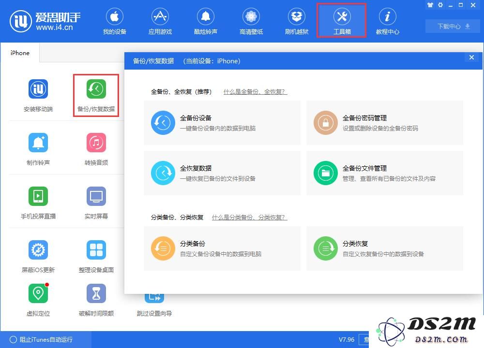
Task: Select the iPhone device tab
Action: 20,53
